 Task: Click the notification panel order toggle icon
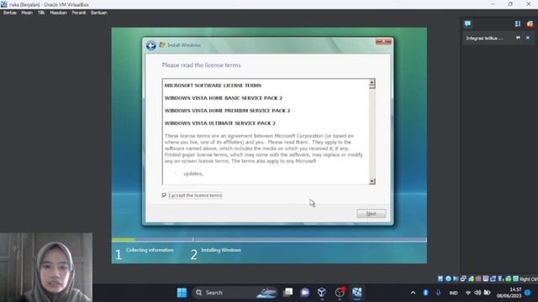click(x=518, y=23)
